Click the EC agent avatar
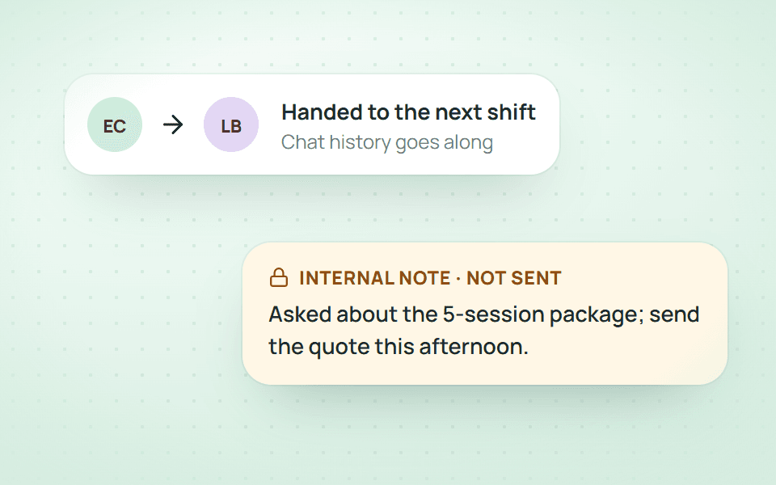The height and width of the screenshot is (485, 776). (115, 124)
